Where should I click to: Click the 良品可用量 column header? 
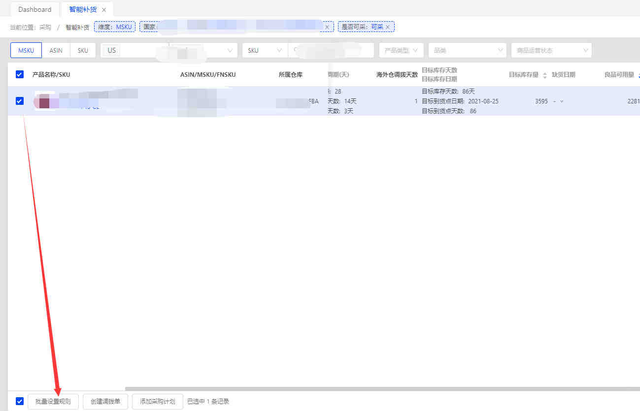pyautogui.click(x=619, y=75)
